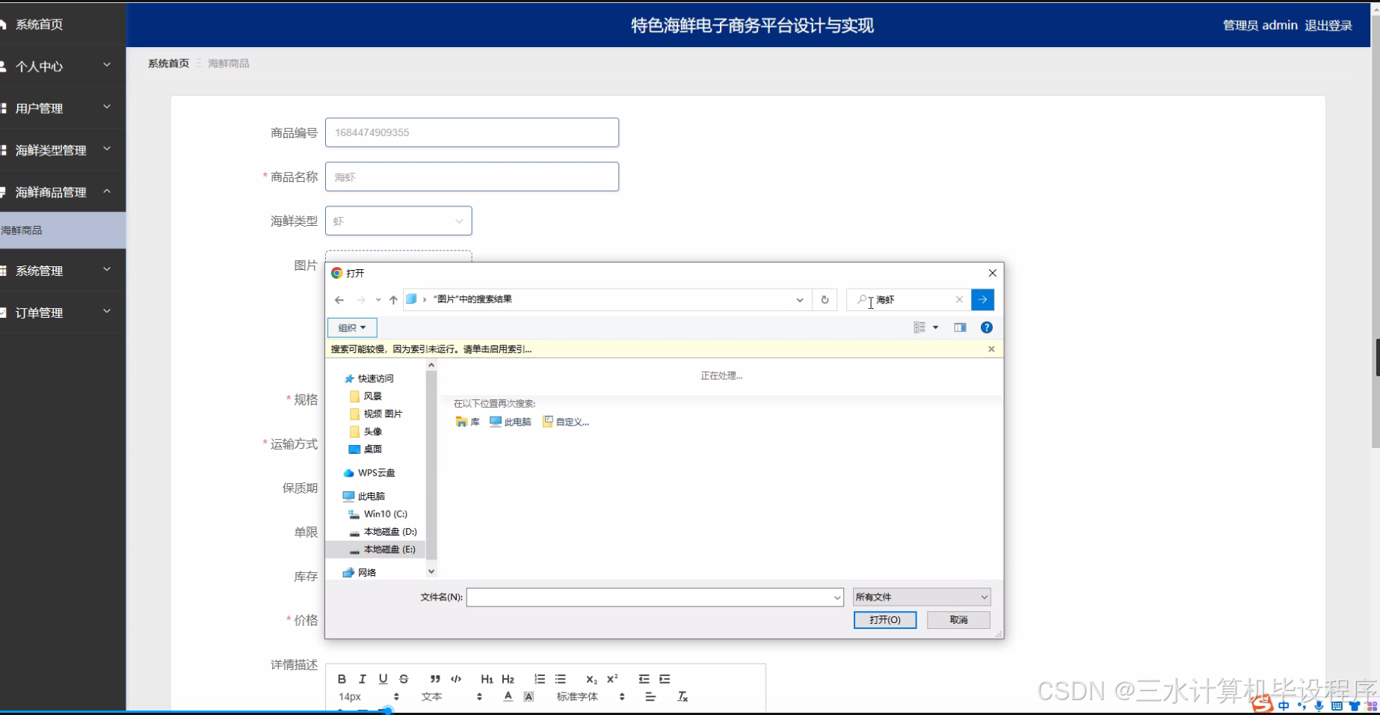Toggle strikethrough formatting in the editor
1380x715 pixels.
click(x=403, y=679)
